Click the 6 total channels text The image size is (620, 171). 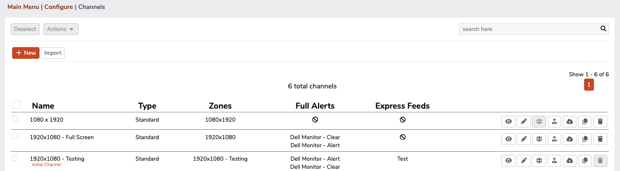312,86
